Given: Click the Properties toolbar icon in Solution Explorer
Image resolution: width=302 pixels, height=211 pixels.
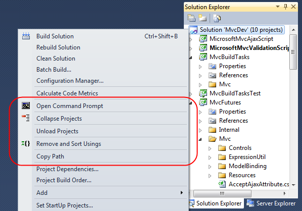Looking at the screenshot, I should pyautogui.click(x=191, y=18).
